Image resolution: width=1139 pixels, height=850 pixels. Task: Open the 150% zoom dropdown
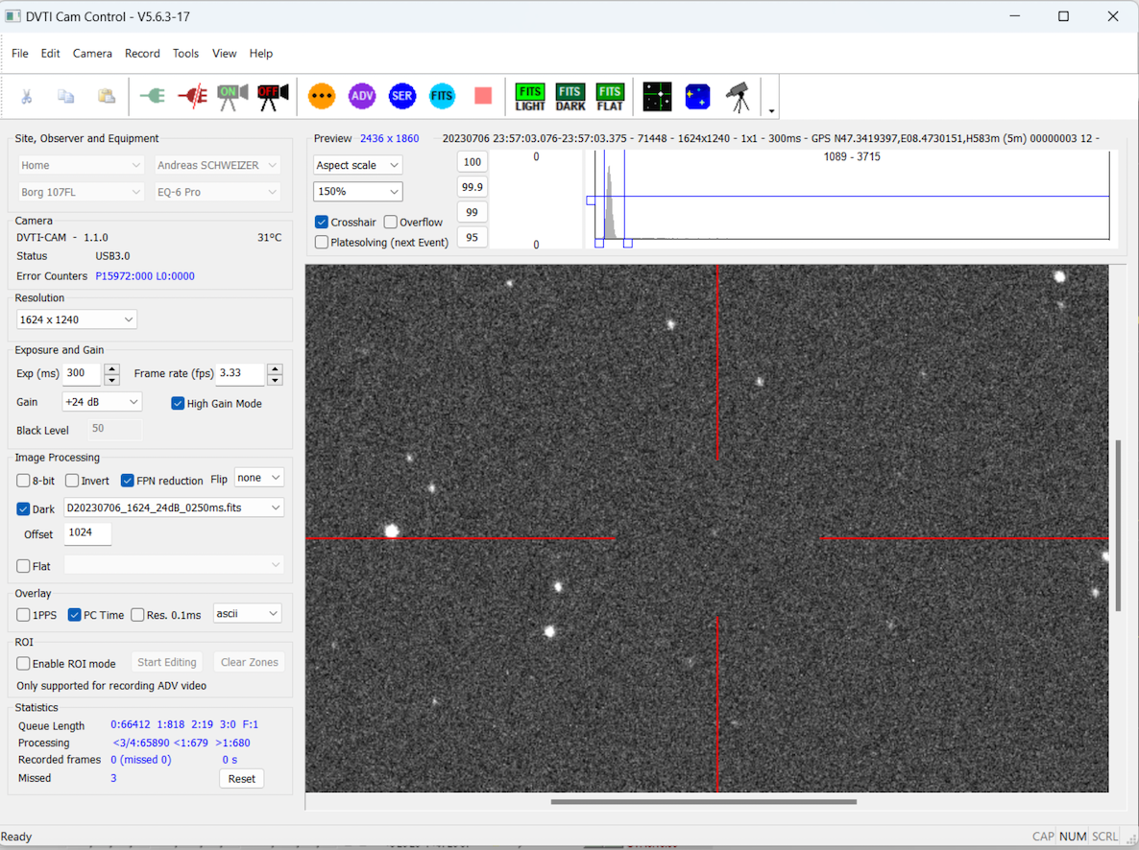357,192
